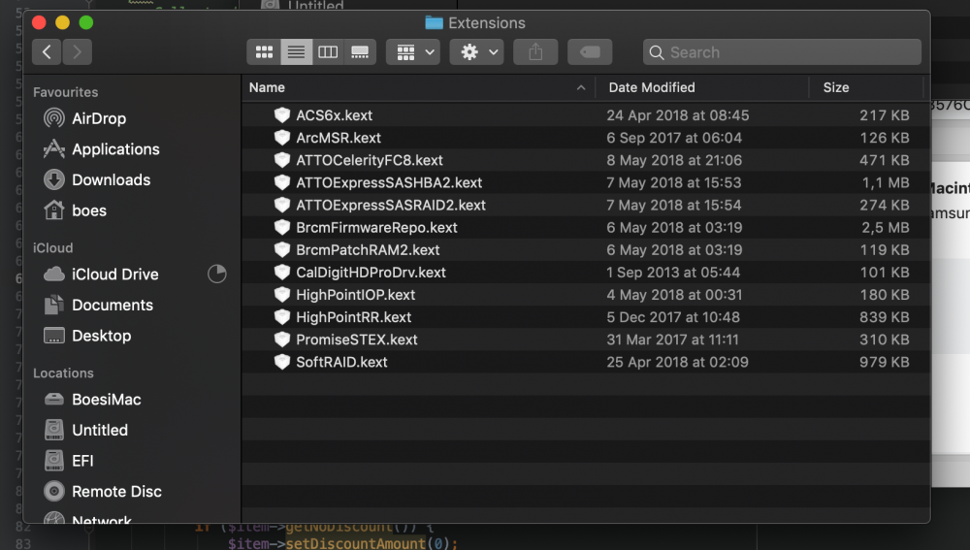Viewport: 970px width, 550px height.
Task: Zoom the Extensions window with green button
Action: (86, 23)
